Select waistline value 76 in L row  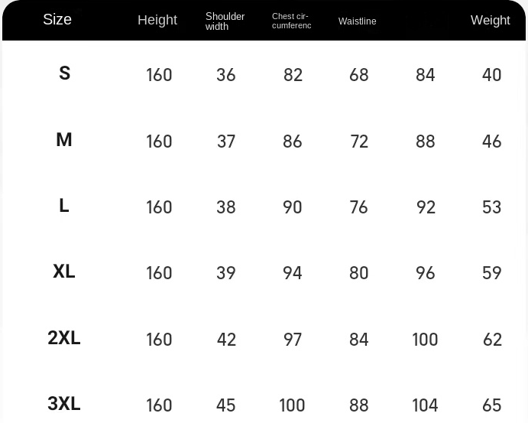click(x=358, y=207)
